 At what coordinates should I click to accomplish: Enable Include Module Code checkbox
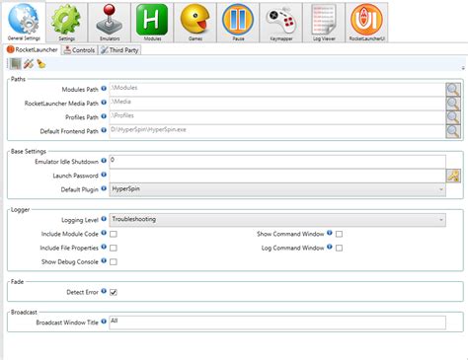[x=114, y=234]
